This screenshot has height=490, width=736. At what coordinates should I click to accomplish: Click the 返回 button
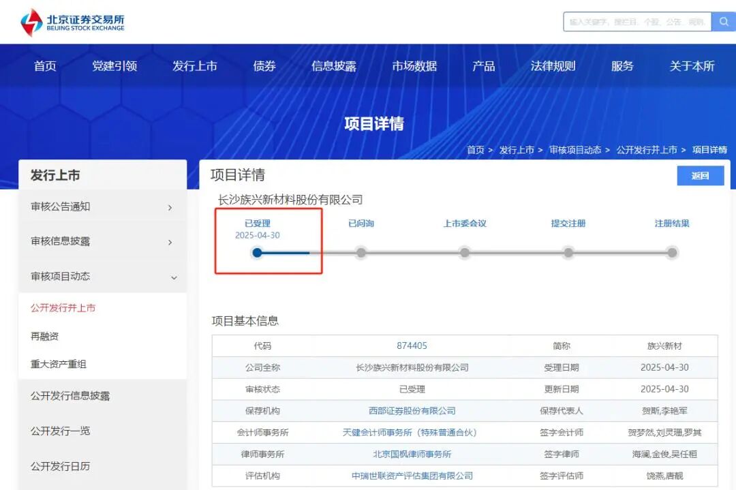(701, 175)
